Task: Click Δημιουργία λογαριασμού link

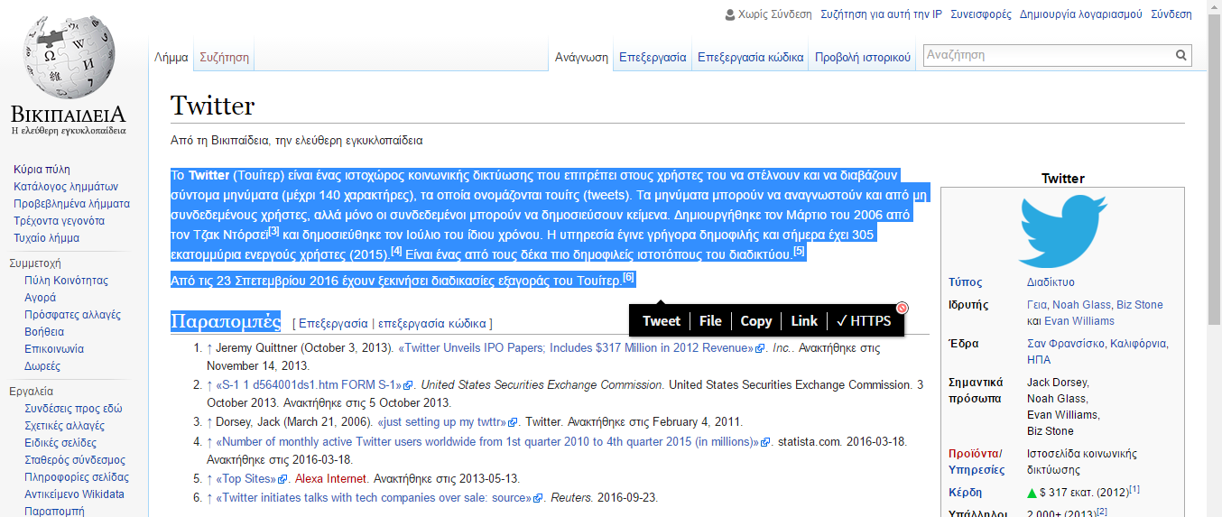Action: 1080,14
